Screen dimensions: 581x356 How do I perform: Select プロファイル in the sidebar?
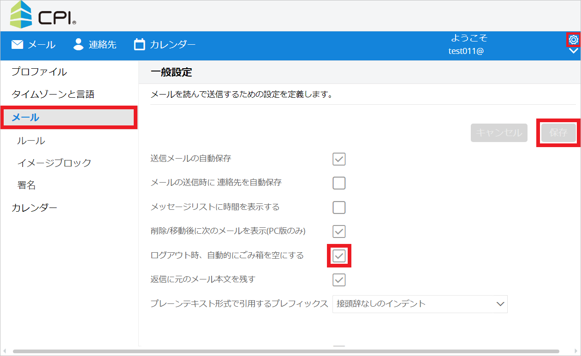tap(39, 72)
